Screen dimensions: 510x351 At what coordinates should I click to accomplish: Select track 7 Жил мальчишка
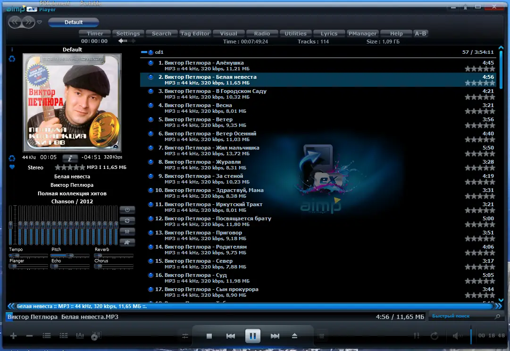point(318,150)
